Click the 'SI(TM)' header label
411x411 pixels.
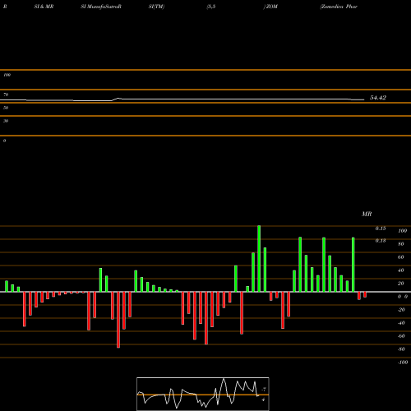pyautogui.click(x=156, y=7)
